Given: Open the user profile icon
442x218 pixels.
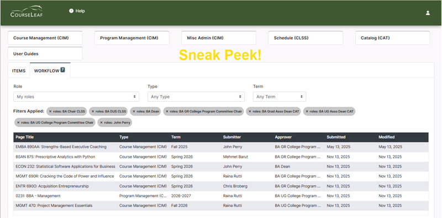Looking at the screenshot, I should [x=428, y=13].
